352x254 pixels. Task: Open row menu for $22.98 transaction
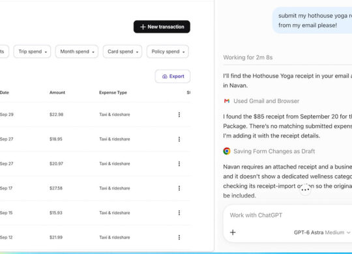point(179,115)
